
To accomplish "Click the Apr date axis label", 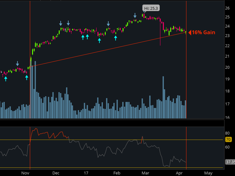I will click(179, 173).
